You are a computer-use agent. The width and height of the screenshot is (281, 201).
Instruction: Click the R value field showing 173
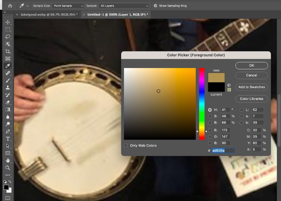pyautogui.click(x=226, y=130)
